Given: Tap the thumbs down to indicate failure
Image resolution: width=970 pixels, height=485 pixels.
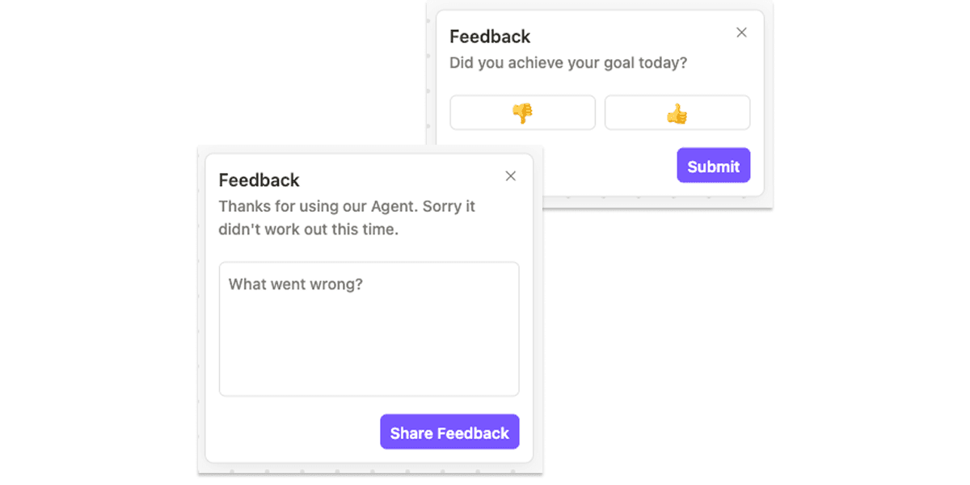Looking at the screenshot, I should coord(522,112).
